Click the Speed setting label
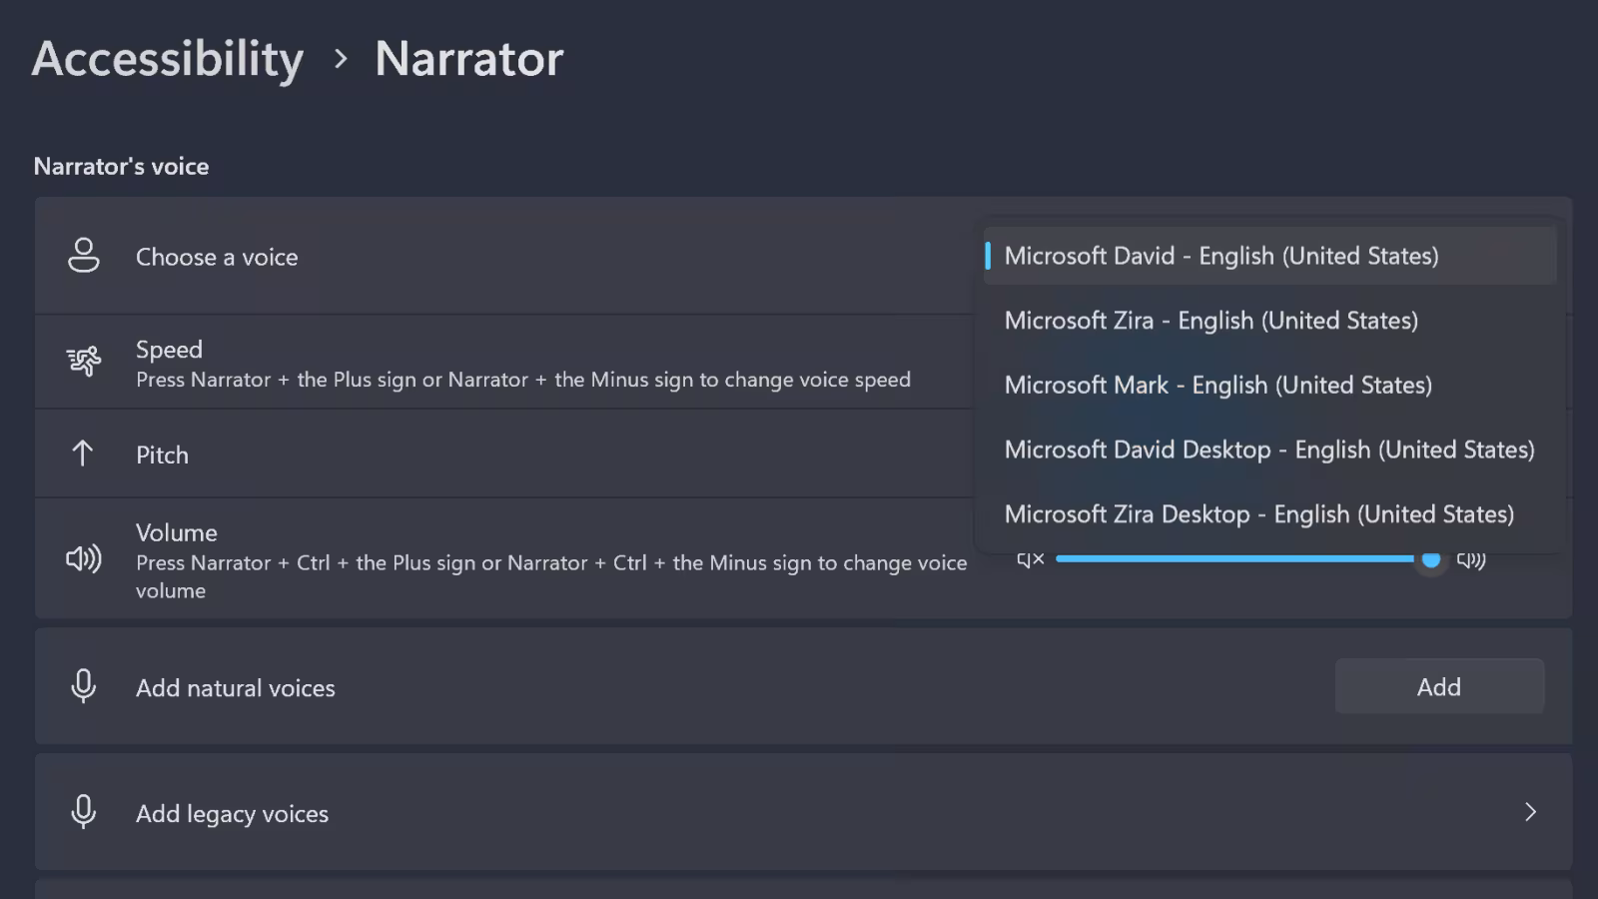 point(169,349)
